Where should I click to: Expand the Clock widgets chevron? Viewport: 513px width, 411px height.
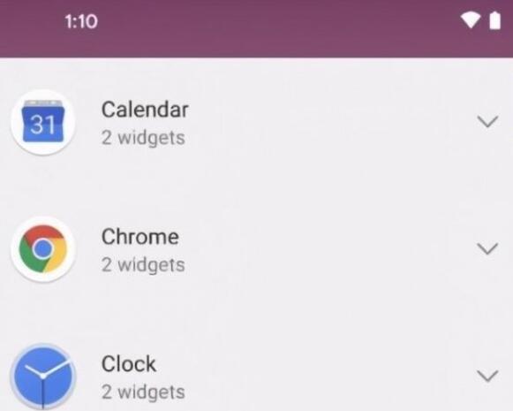[487, 376]
